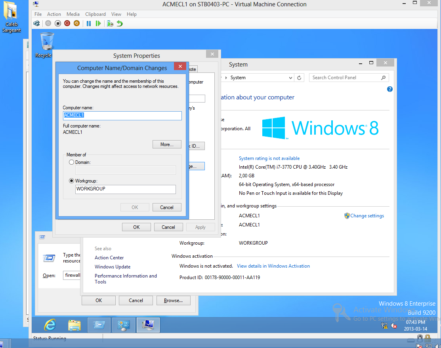Click the search magnifier icon in System window
The image size is (441, 348).
(383, 78)
